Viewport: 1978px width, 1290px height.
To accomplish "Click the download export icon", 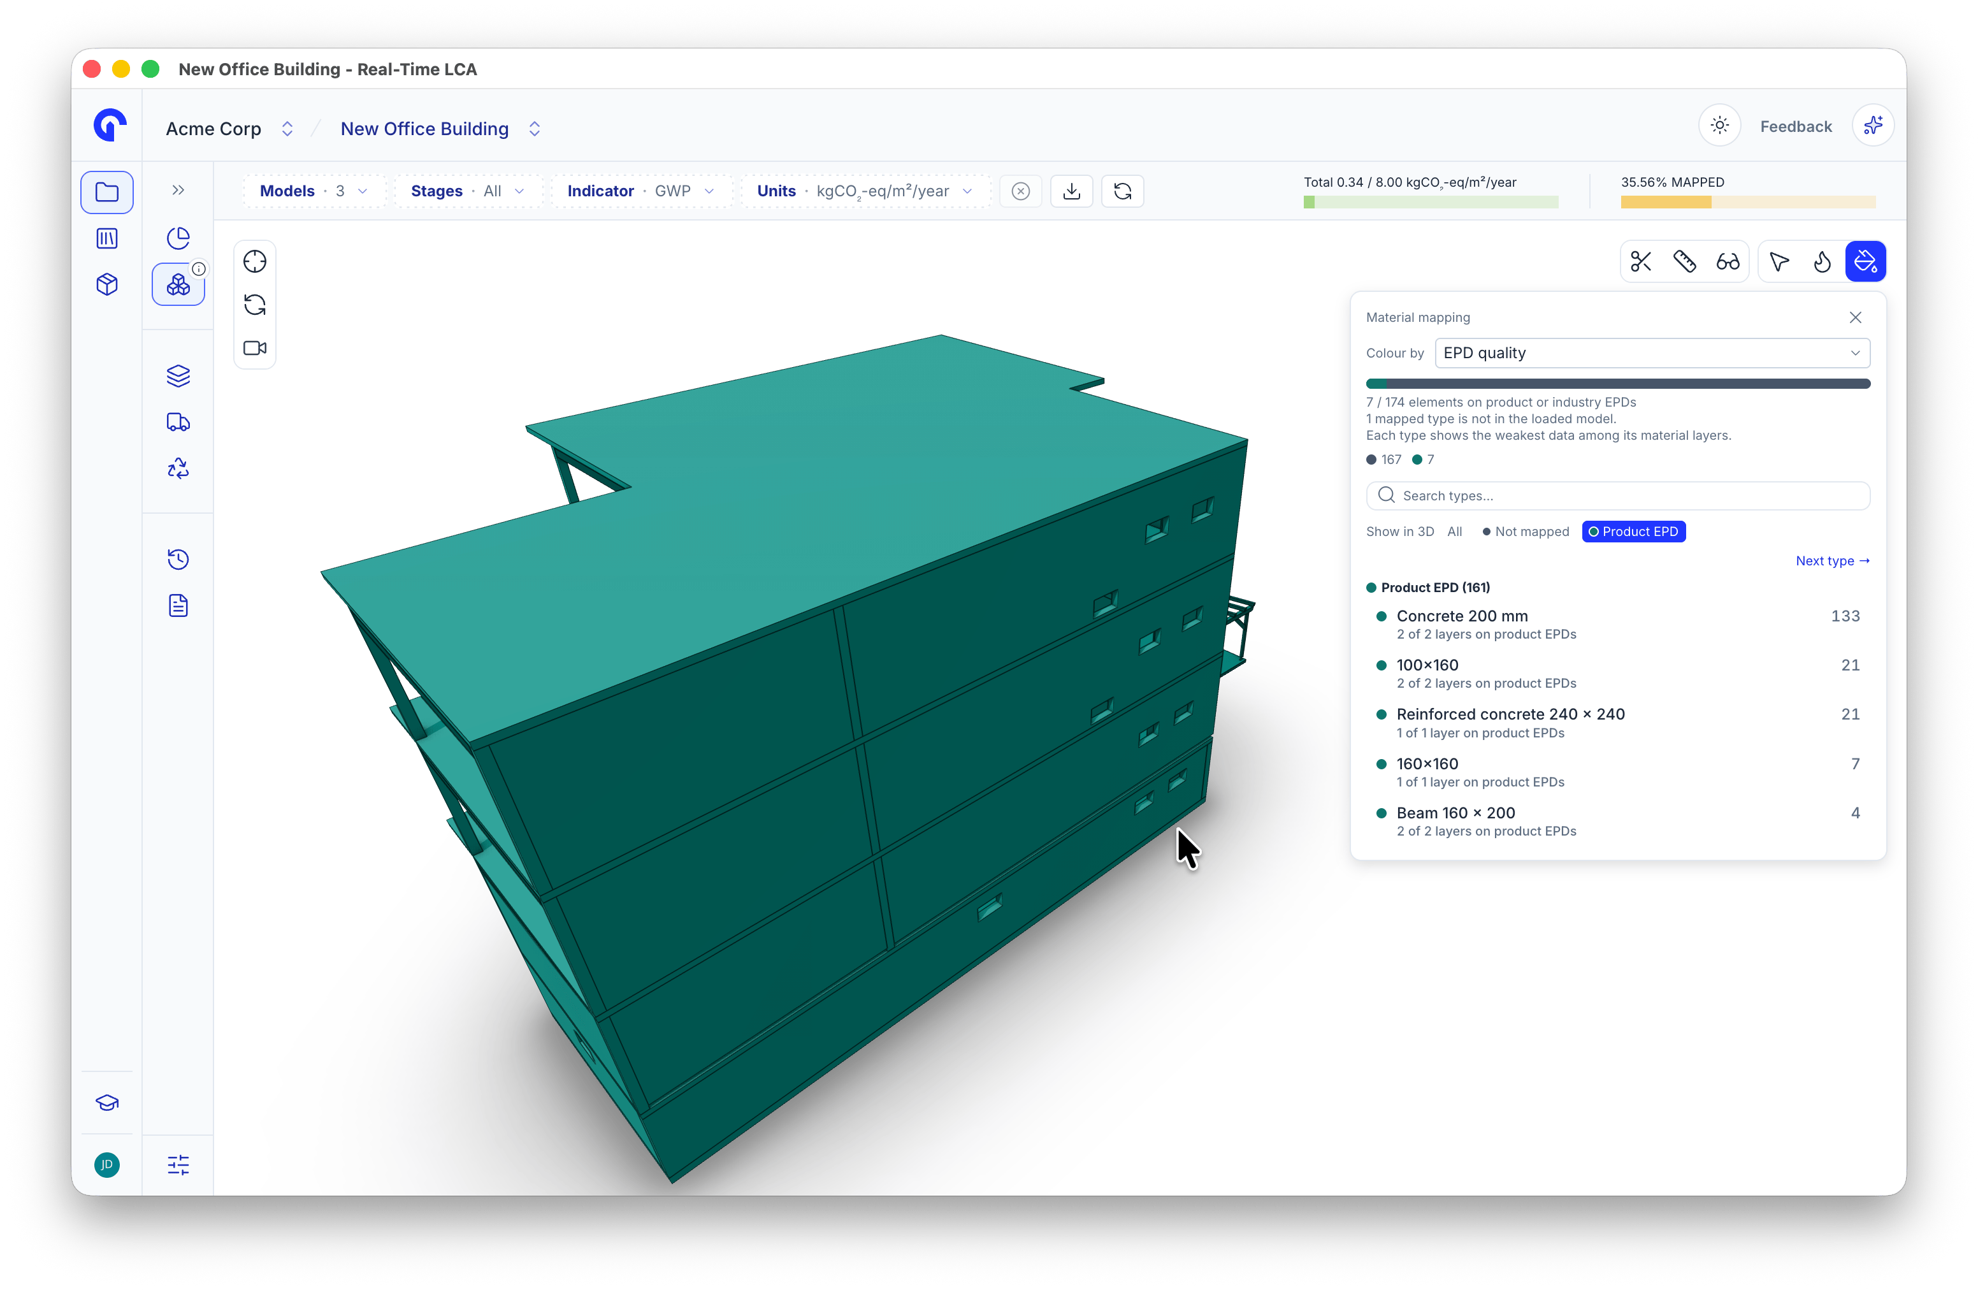I will (1071, 191).
